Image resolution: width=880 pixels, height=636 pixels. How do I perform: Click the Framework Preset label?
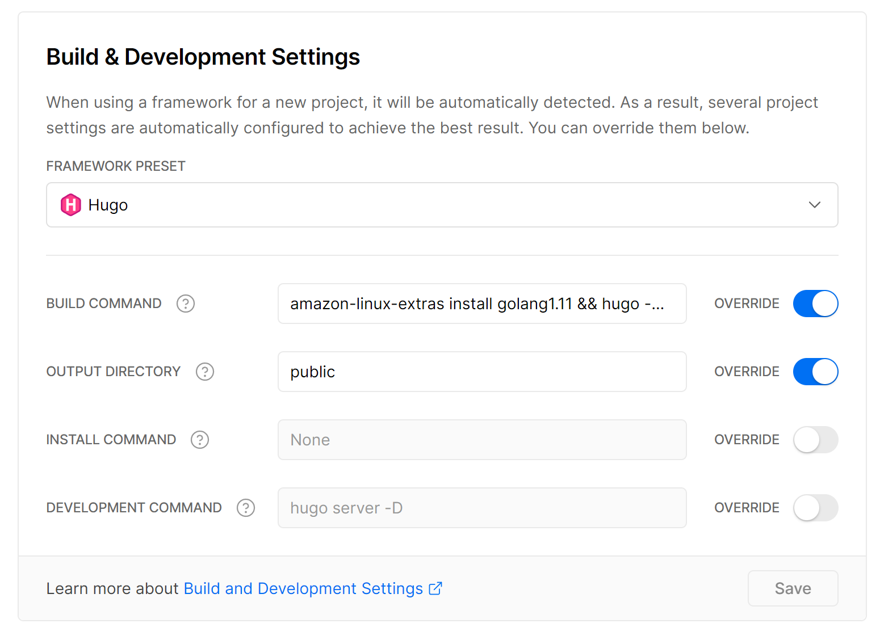click(116, 166)
